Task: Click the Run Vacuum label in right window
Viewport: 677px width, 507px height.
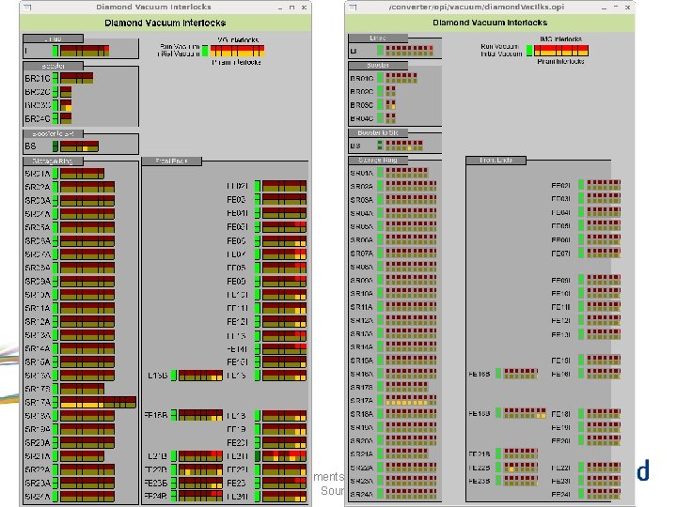Action: [x=500, y=46]
